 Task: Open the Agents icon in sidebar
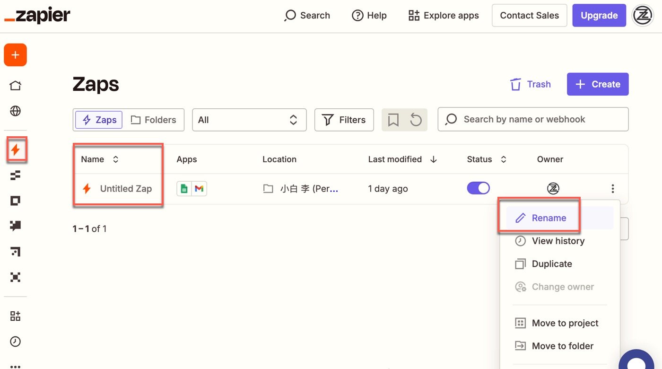(15, 277)
